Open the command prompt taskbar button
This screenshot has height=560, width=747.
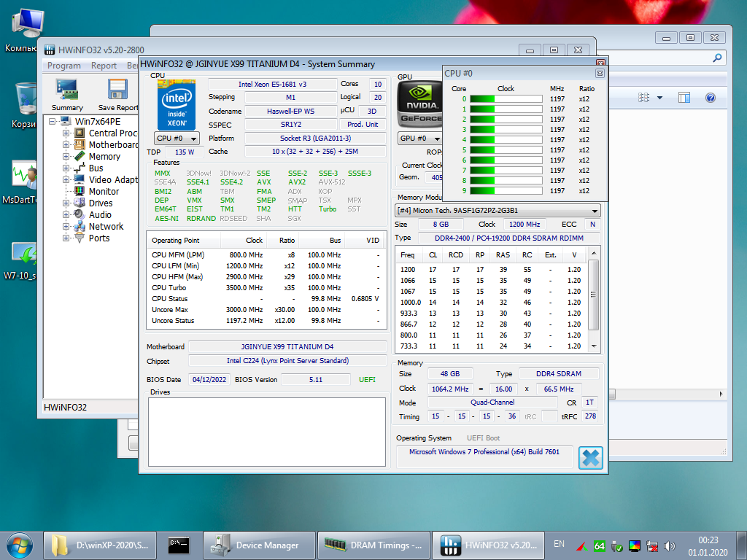(179, 545)
